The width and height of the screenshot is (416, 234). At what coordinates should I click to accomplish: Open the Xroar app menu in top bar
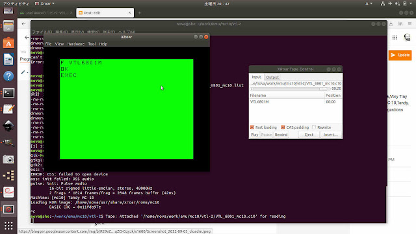(45, 4)
